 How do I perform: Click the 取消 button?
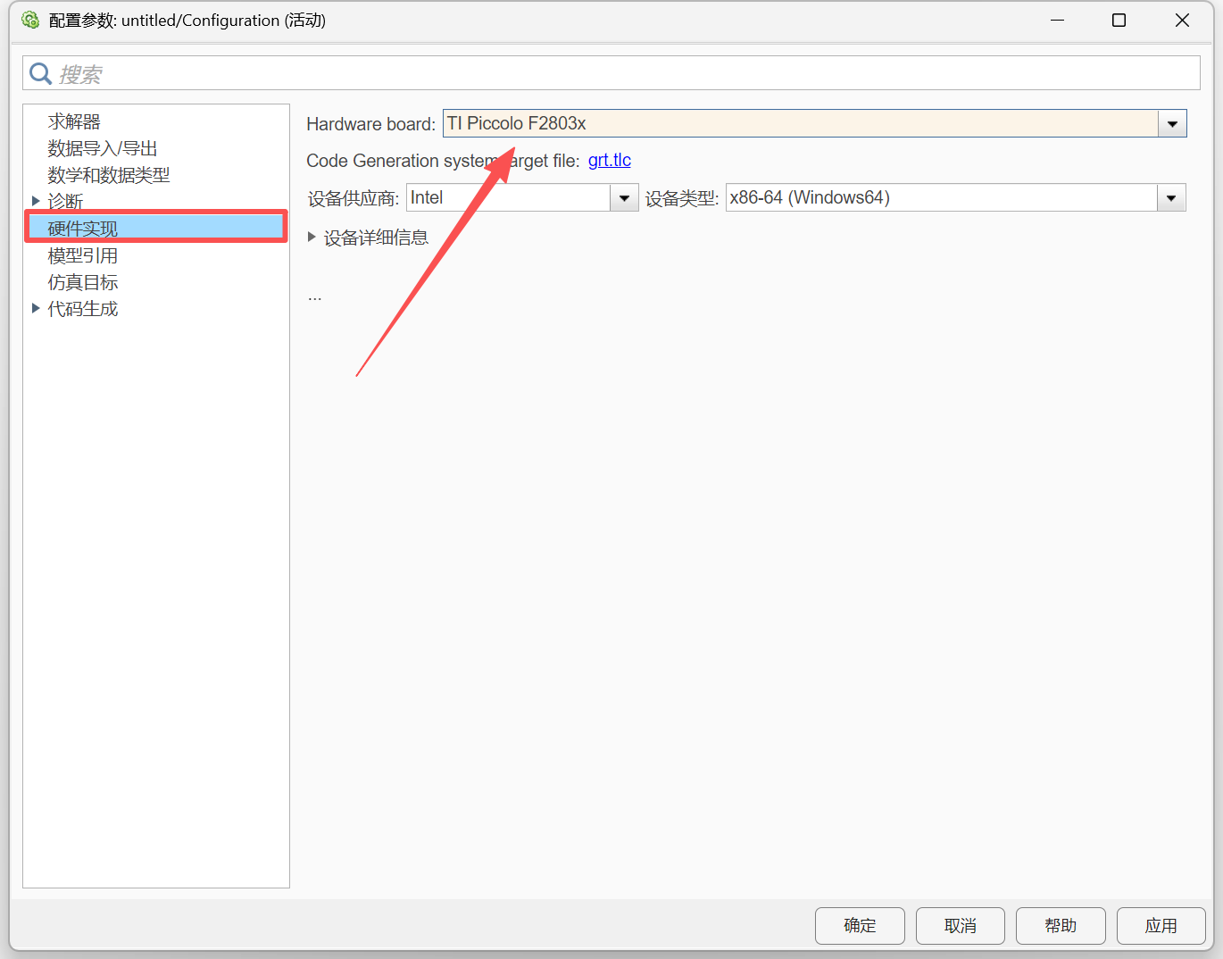tap(961, 926)
